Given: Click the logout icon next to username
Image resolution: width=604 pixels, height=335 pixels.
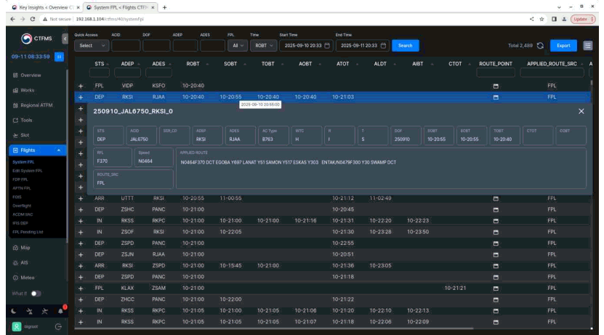Looking at the screenshot, I should [x=58, y=326].
